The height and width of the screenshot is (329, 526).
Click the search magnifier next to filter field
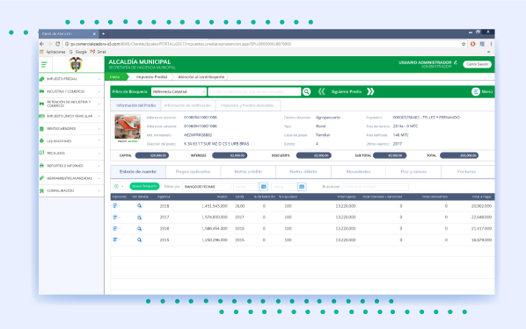click(x=307, y=92)
